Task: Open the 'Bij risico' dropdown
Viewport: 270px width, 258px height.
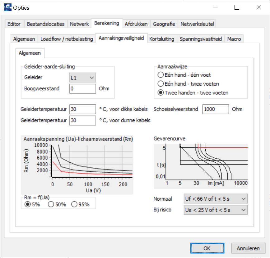Action: 215,210
